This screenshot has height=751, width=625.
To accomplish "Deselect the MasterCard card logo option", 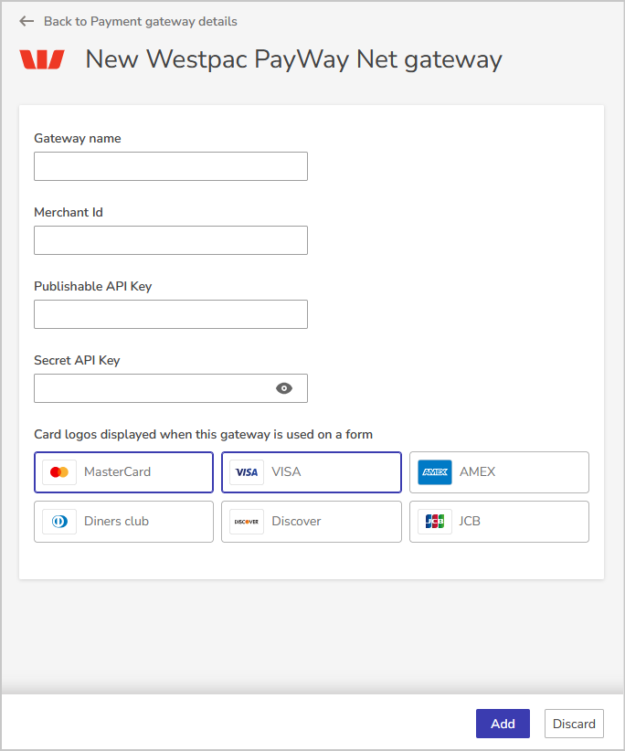I will point(123,472).
